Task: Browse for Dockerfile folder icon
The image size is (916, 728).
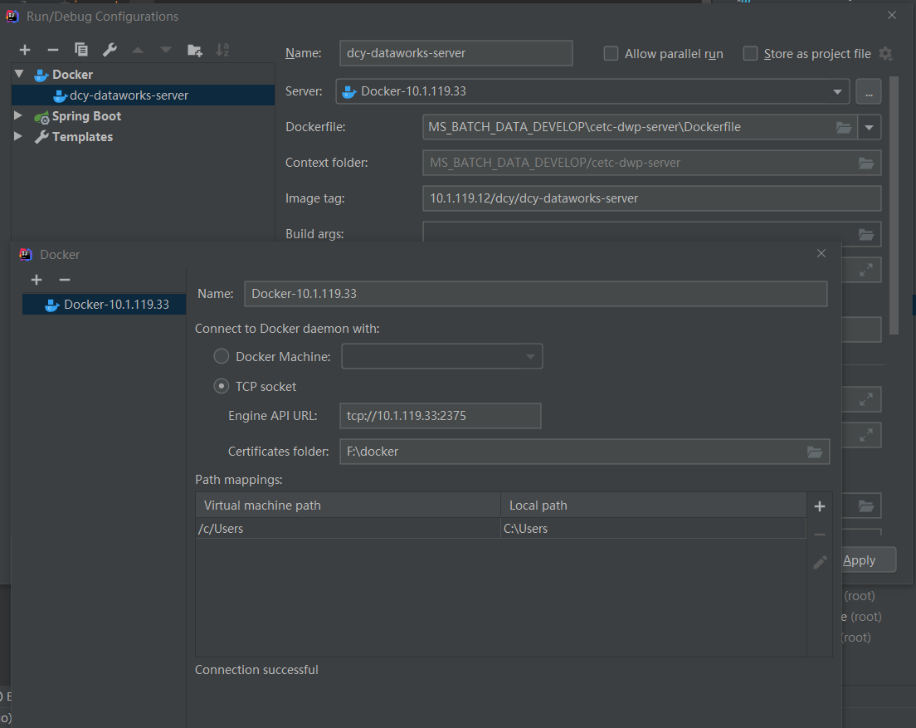Action: point(844,127)
